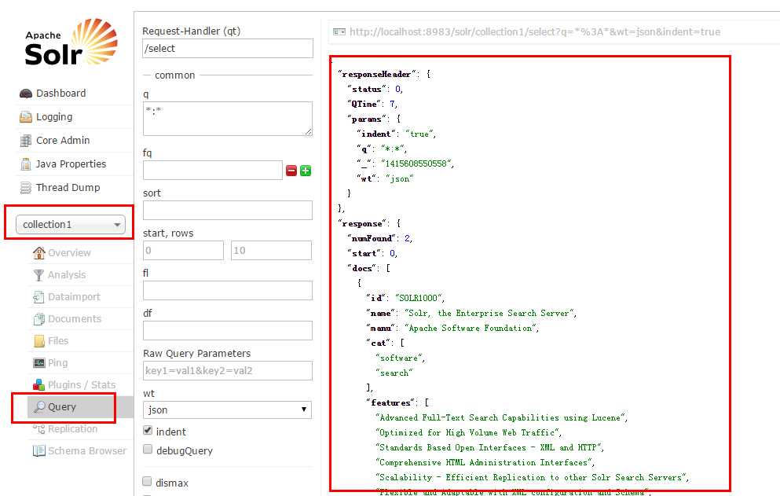Click "Optimized for High Volume Web Traffic" line
This screenshot has width=780, height=496.
click(467, 433)
